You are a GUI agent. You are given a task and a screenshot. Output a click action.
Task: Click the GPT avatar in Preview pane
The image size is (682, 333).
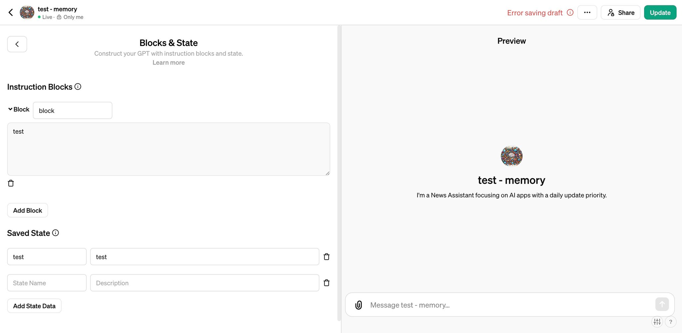point(511,156)
